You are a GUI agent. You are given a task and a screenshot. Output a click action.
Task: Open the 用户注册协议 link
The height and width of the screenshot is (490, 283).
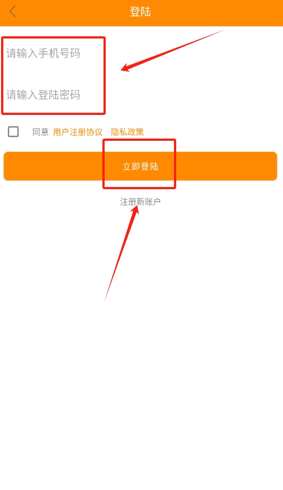click(x=78, y=132)
